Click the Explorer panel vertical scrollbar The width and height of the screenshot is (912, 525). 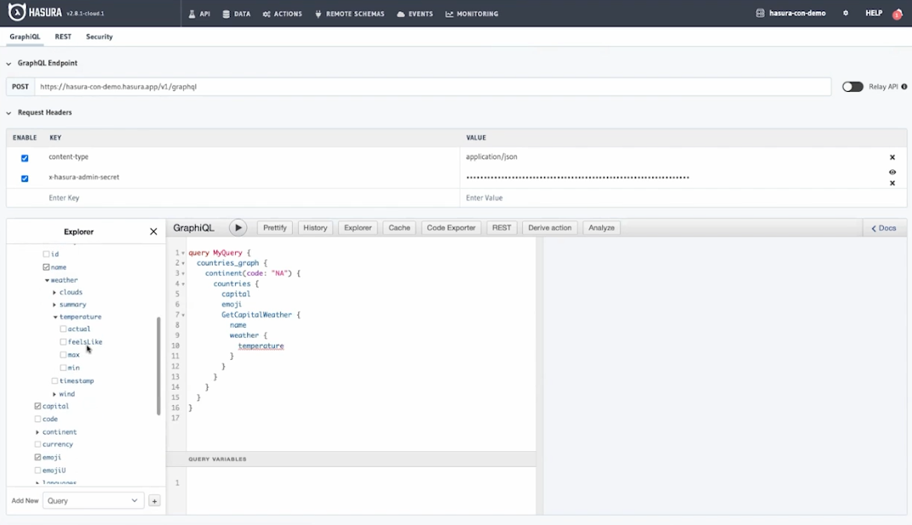(158, 366)
